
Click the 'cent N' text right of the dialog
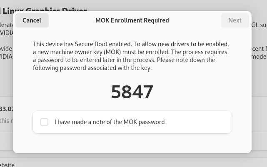259,49
